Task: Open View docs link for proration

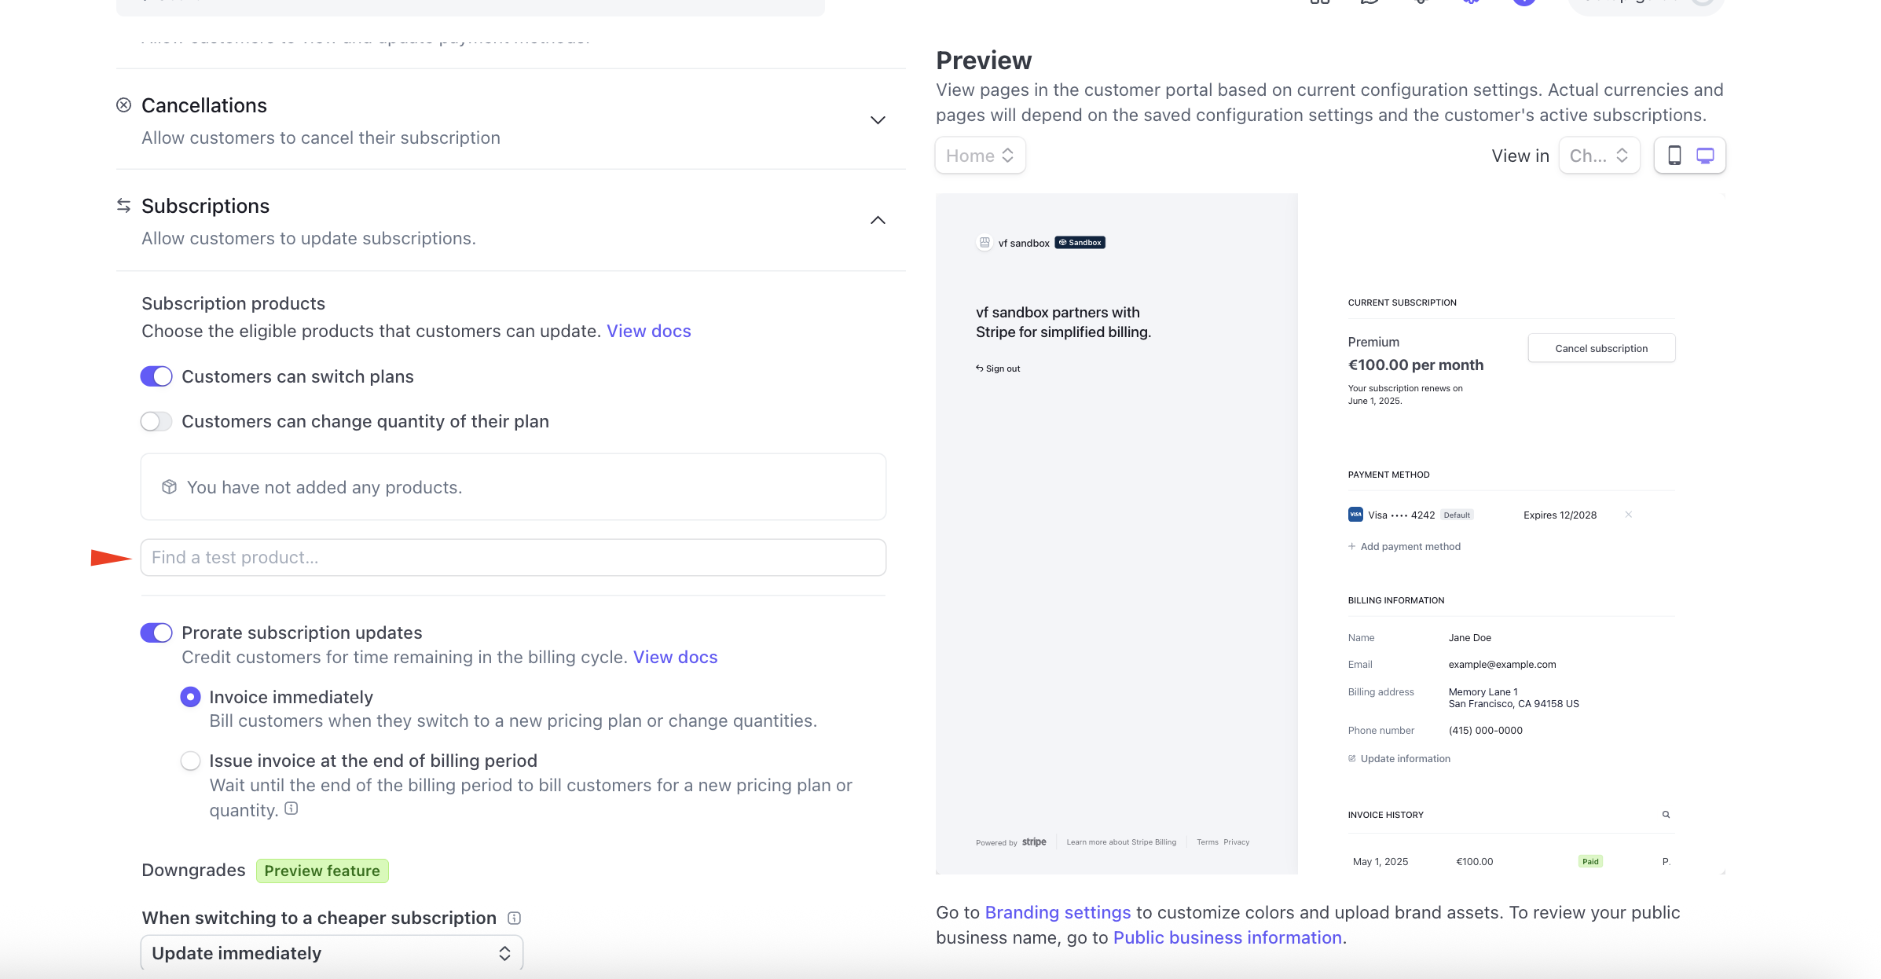Action: 676,657
